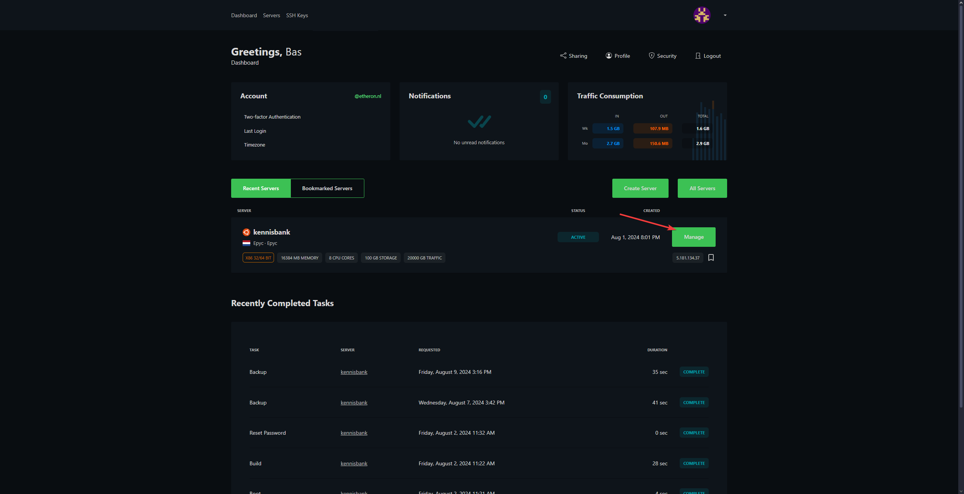
Task: Open kennisbank link in first Backup task
Action: (354, 372)
